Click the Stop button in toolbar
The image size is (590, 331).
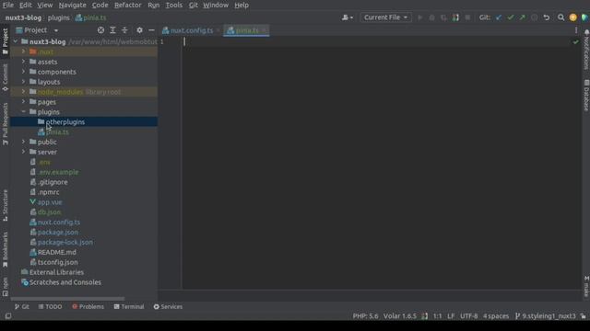point(467,17)
